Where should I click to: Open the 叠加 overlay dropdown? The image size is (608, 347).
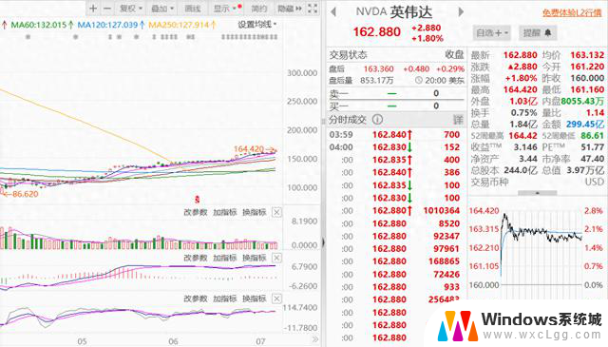pyautogui.click(x=162, y=9)
